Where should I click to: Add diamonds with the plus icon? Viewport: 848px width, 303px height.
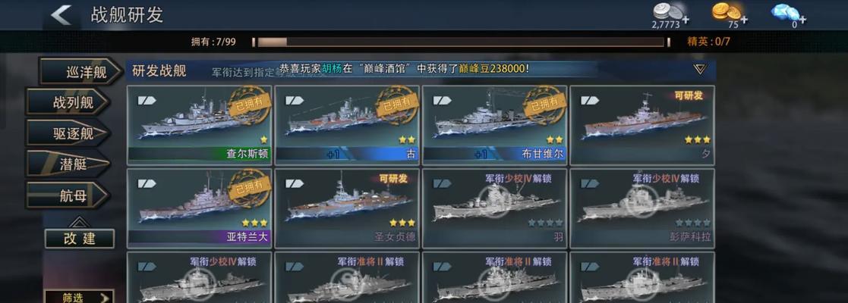point(802,20)
